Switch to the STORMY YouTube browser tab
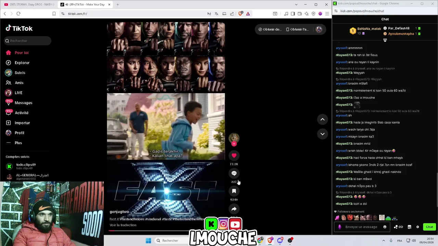This screenshot has width=438, height=246. (28, 4)
